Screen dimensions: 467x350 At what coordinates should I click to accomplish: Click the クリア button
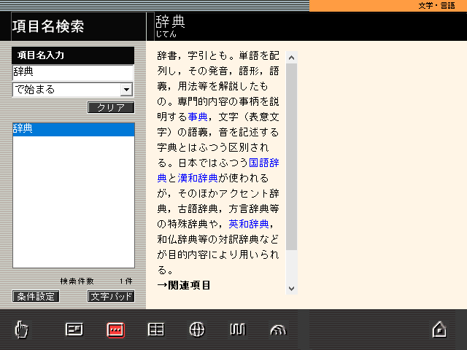point(111,107)
